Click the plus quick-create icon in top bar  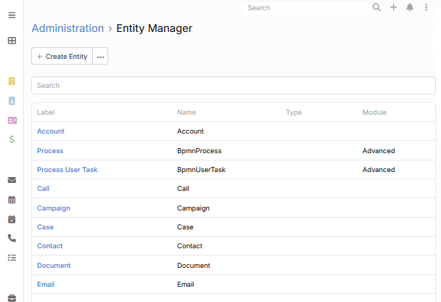393,7
